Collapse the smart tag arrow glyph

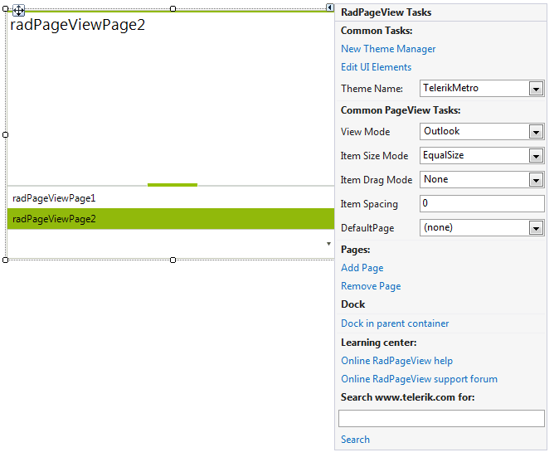(x=330, y=7)
